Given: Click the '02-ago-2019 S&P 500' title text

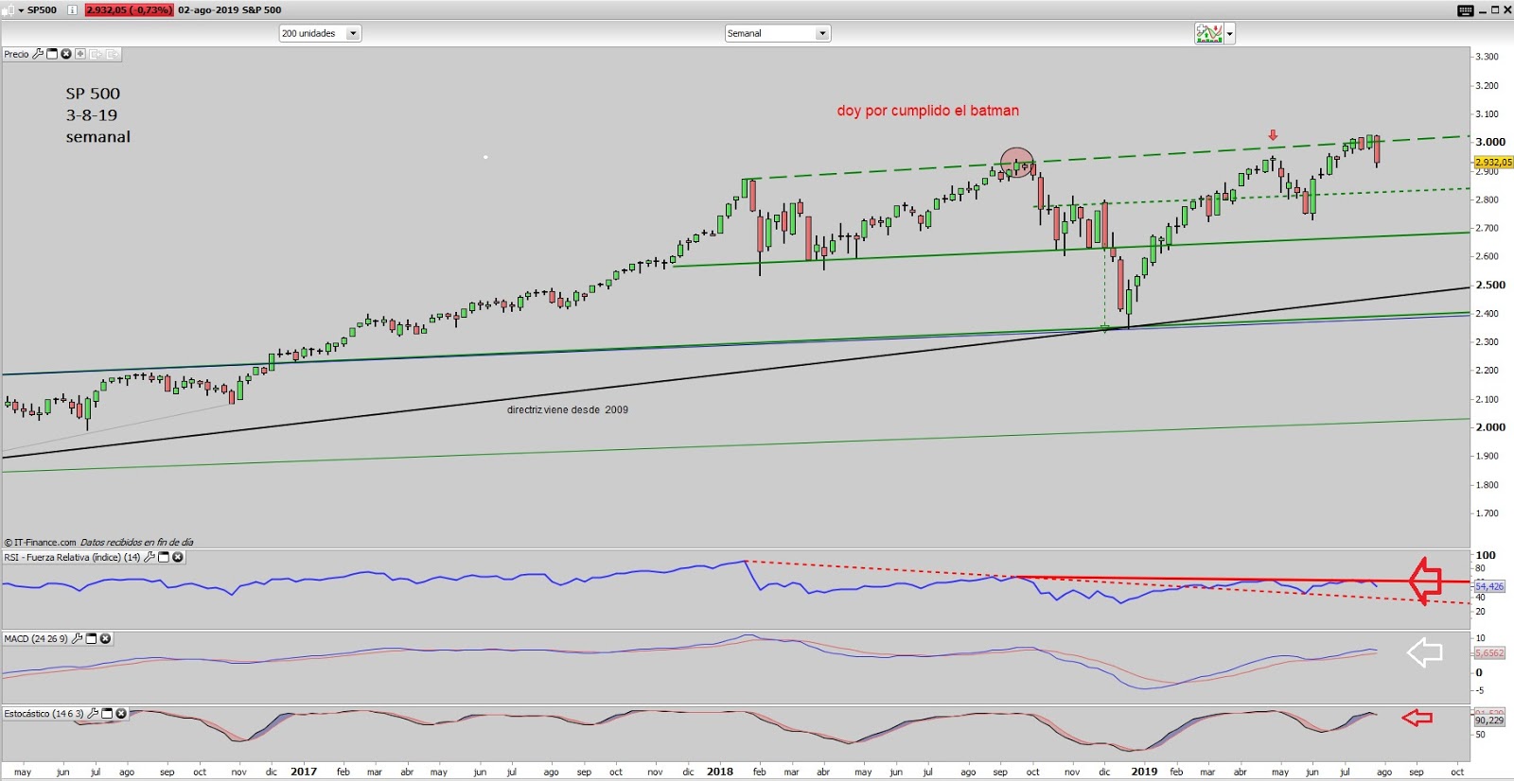Looking at the screenshot, I should click(229, 9).
